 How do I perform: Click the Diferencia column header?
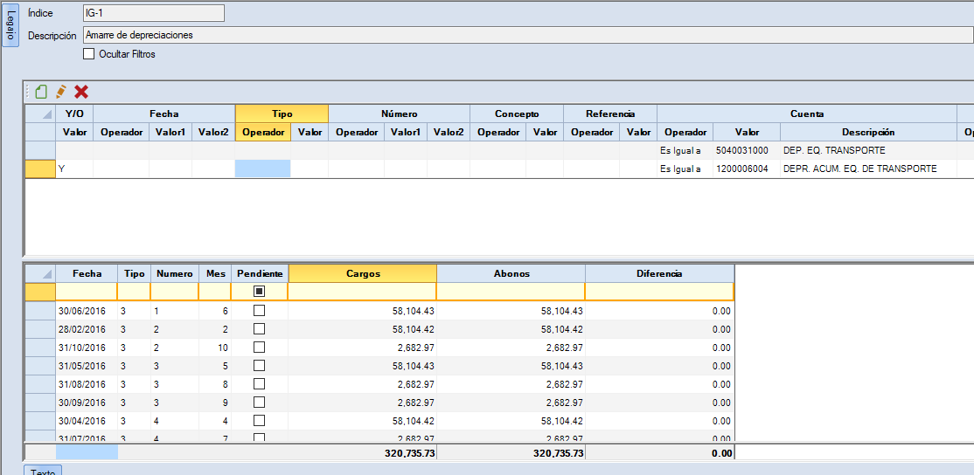click(x=659, y=273)
